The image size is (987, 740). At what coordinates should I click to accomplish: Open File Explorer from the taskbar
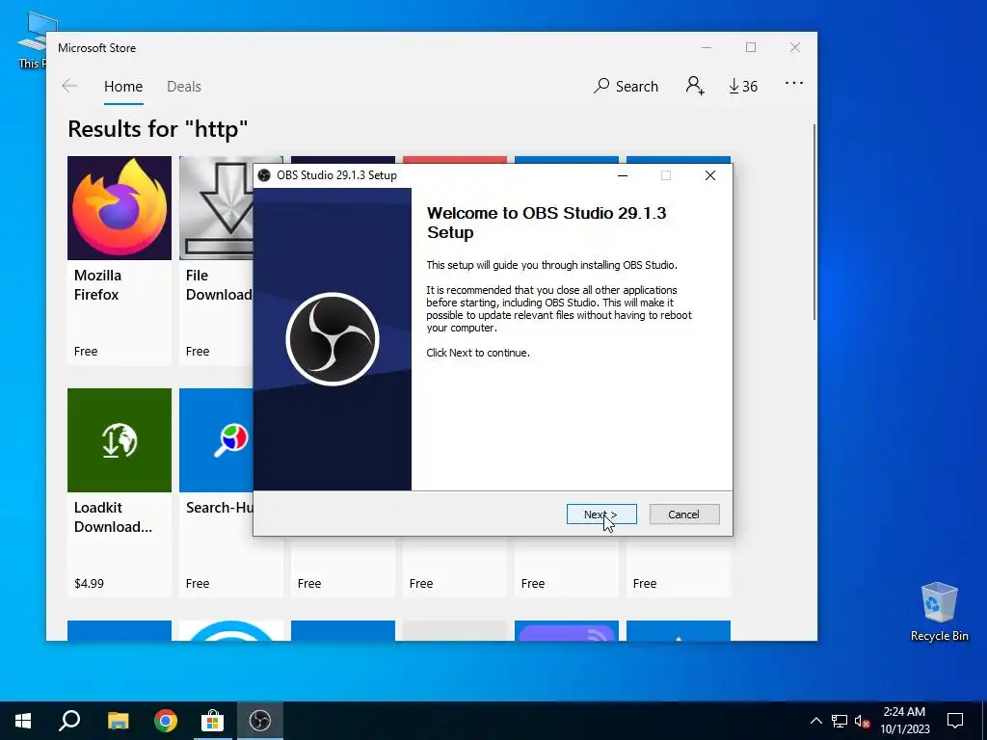click(118, 721)
